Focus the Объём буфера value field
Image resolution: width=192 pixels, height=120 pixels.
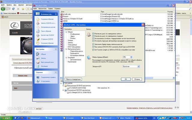(127, 57)
